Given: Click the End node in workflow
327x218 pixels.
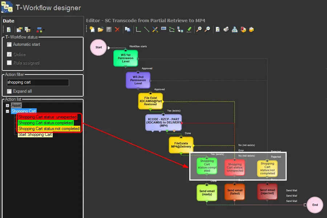Looking at the screenshot, I should [315, 205].
